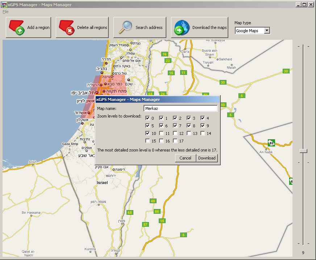The width and height of the screenshot is (316, 260).
Task: Click the green road 88 marker
Action: point(157,211)
